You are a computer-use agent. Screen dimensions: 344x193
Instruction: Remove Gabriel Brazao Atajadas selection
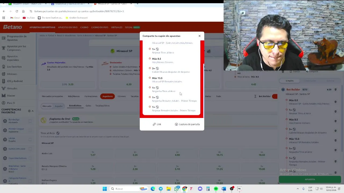(x=335, y=131)
